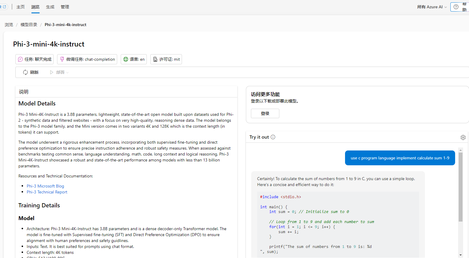Image resolution: width=469 pixels, height=258 pixels.
Task: Click the 浏览 breadcrumb link
Action: (x=9, y=25)
